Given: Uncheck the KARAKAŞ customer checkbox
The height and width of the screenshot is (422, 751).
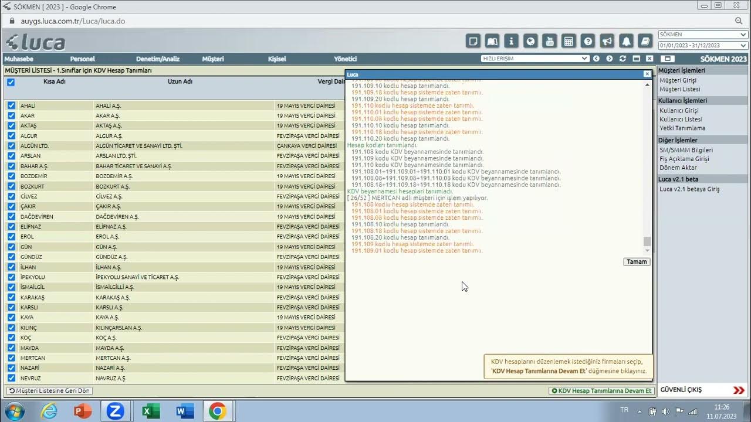Looking at the screenshot, I should tap(11, 297).
